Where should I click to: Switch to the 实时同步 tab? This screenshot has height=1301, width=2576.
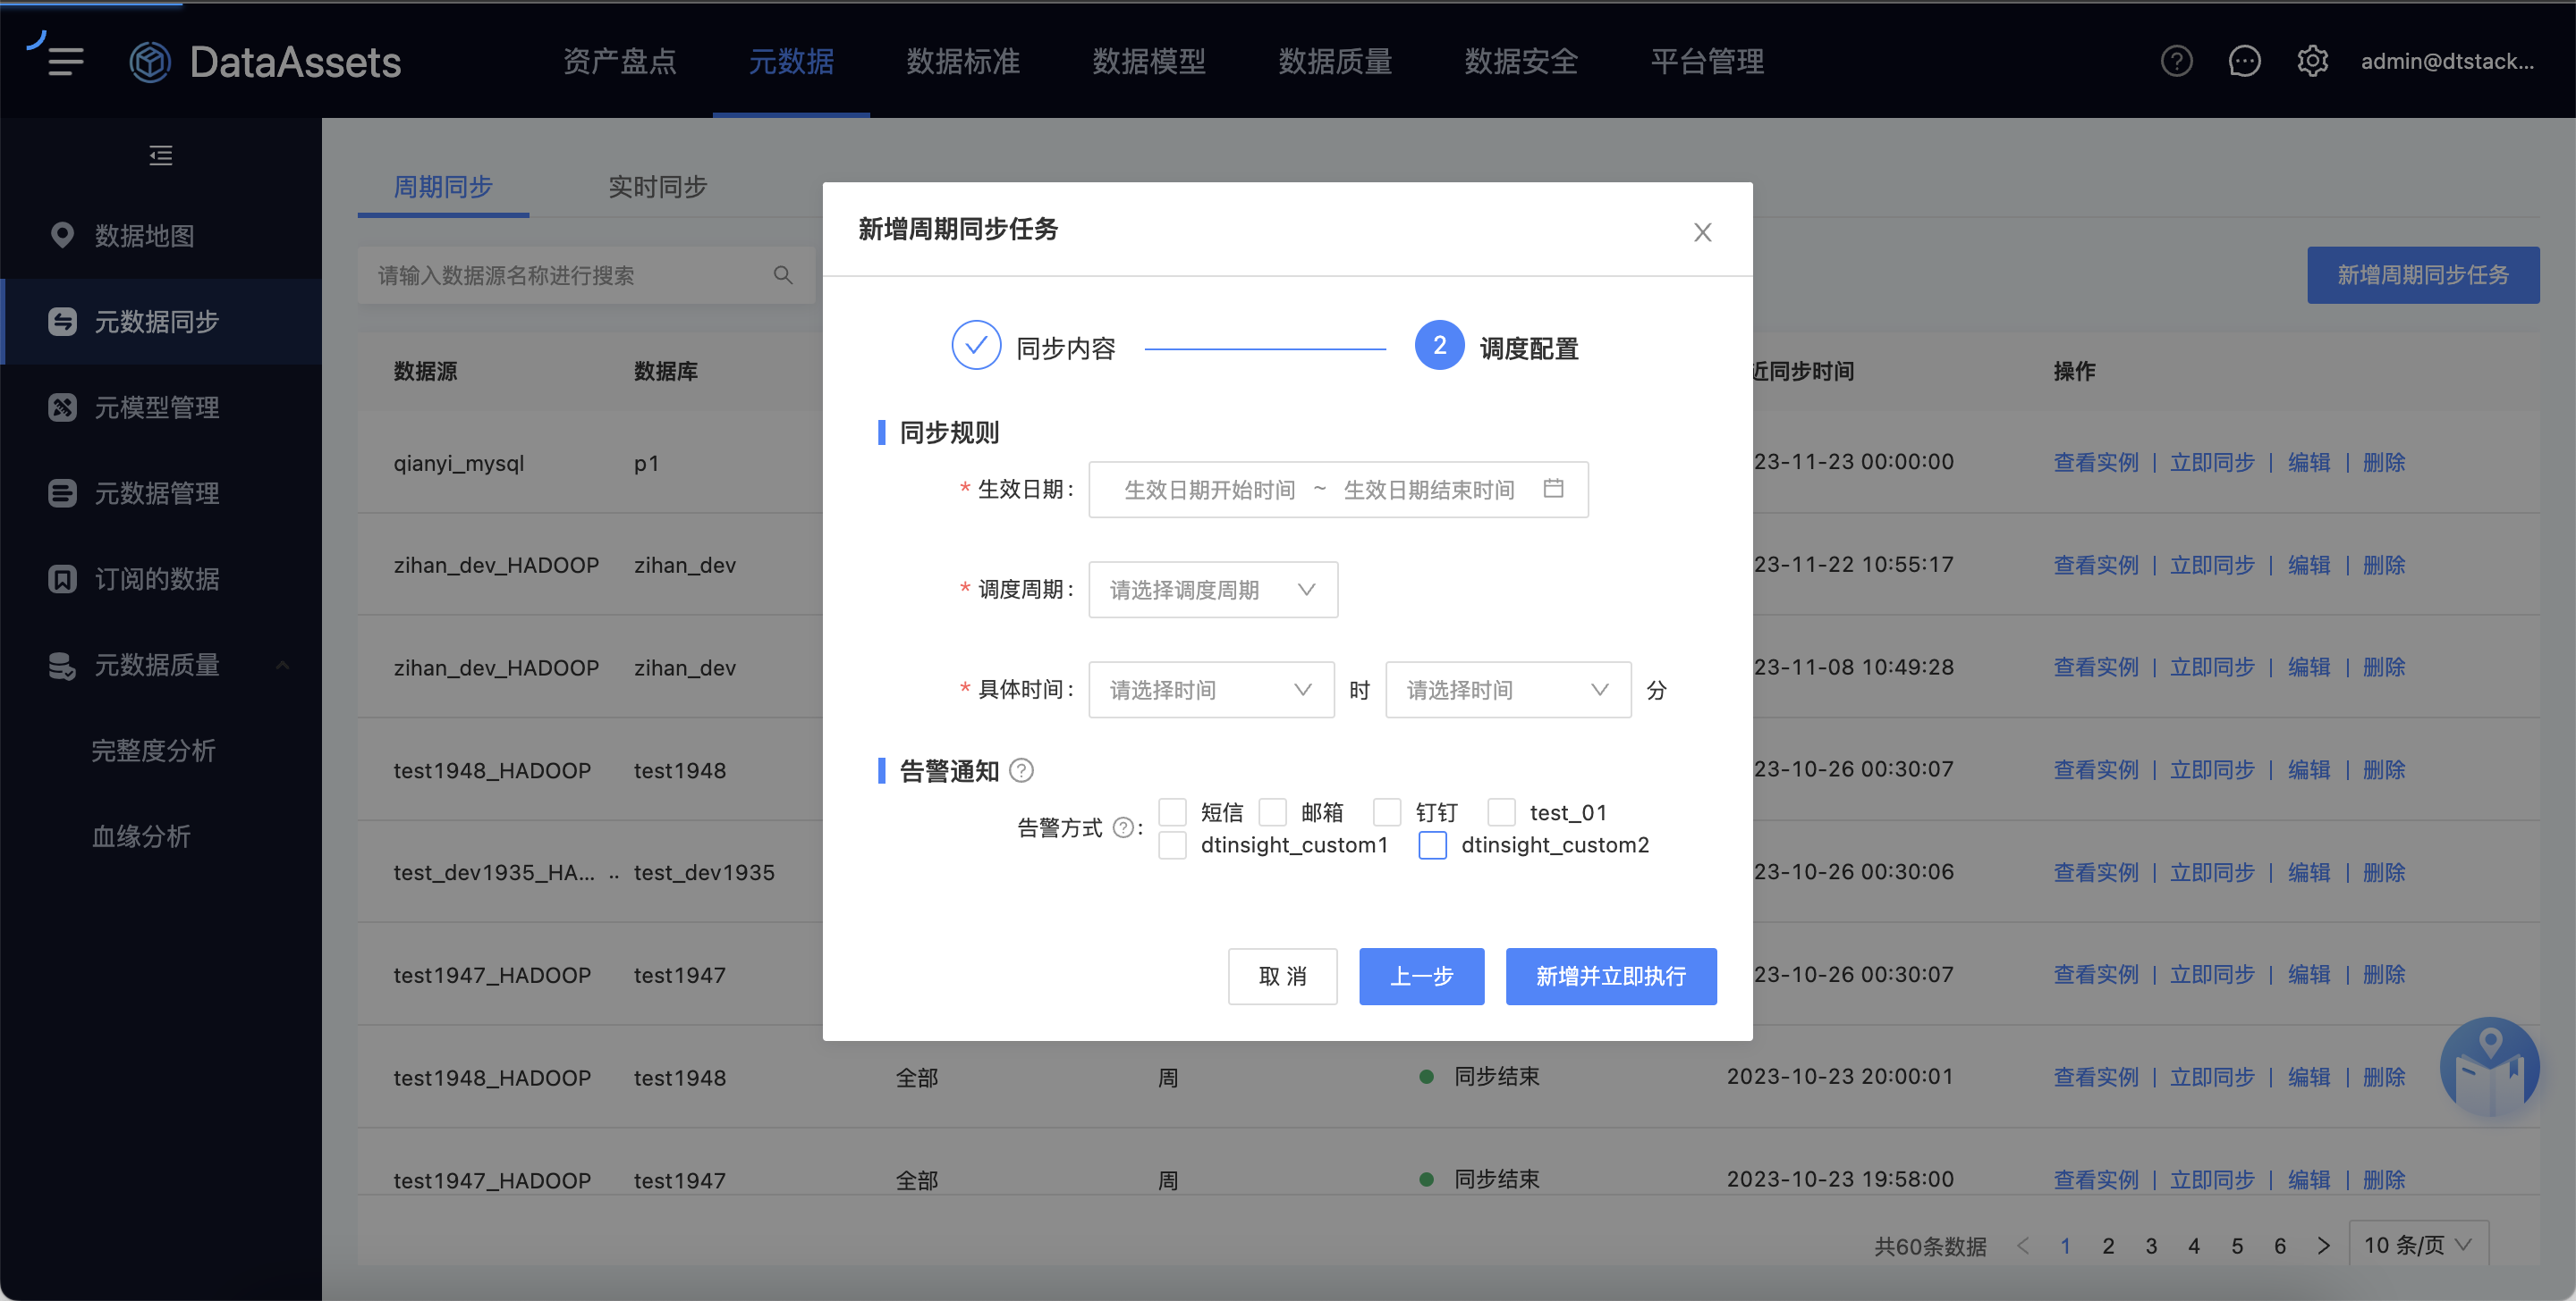click(657, 186)
